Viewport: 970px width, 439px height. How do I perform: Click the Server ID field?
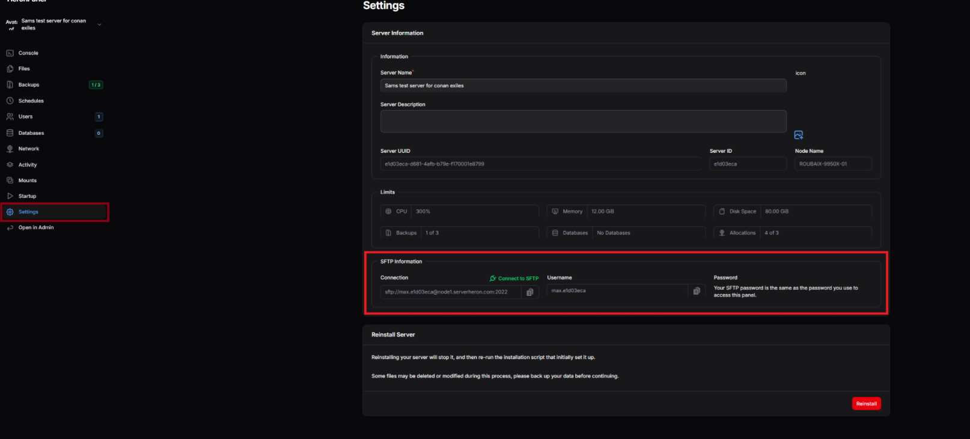click(x=748, y=164)
